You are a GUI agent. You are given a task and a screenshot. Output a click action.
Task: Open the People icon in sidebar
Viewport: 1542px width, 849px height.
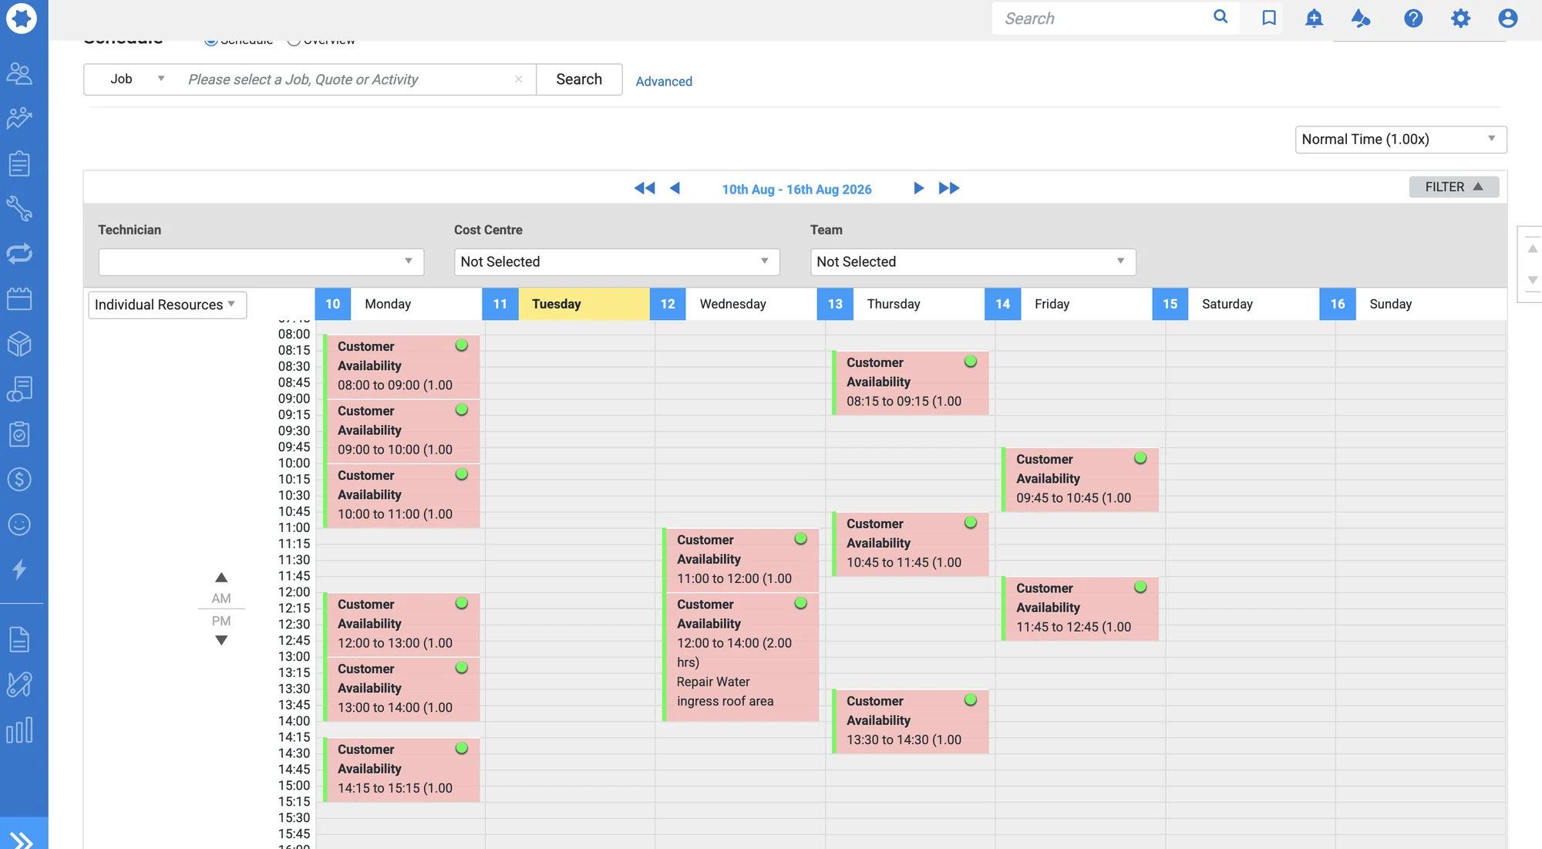[x=19, y=73]
